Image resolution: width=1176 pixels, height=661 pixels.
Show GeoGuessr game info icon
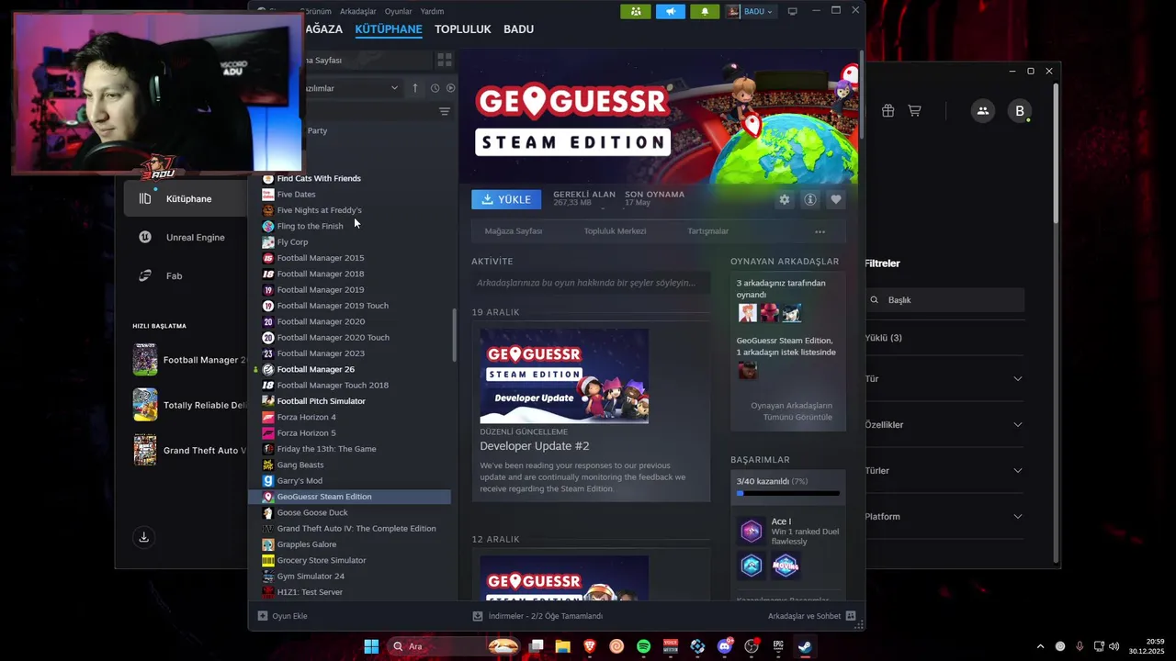pos(809,199)
